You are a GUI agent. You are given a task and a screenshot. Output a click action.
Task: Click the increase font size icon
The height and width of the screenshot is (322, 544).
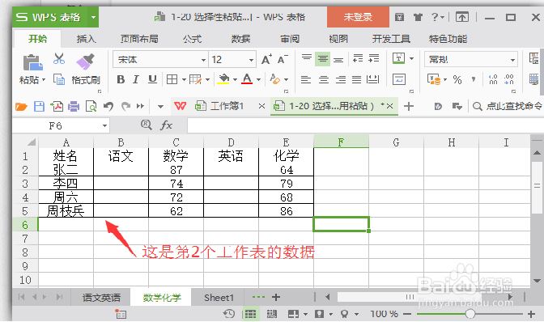point(266,60)
